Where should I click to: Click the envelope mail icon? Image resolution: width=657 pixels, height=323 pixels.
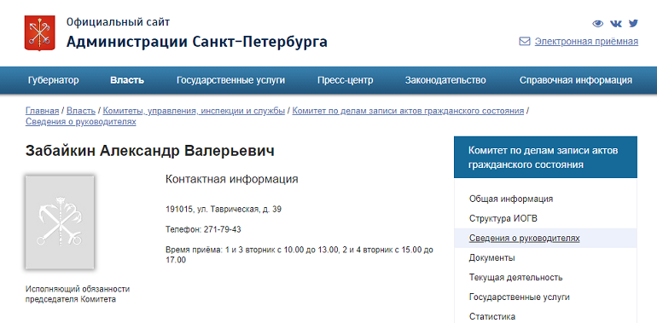(x=525, y=42)
